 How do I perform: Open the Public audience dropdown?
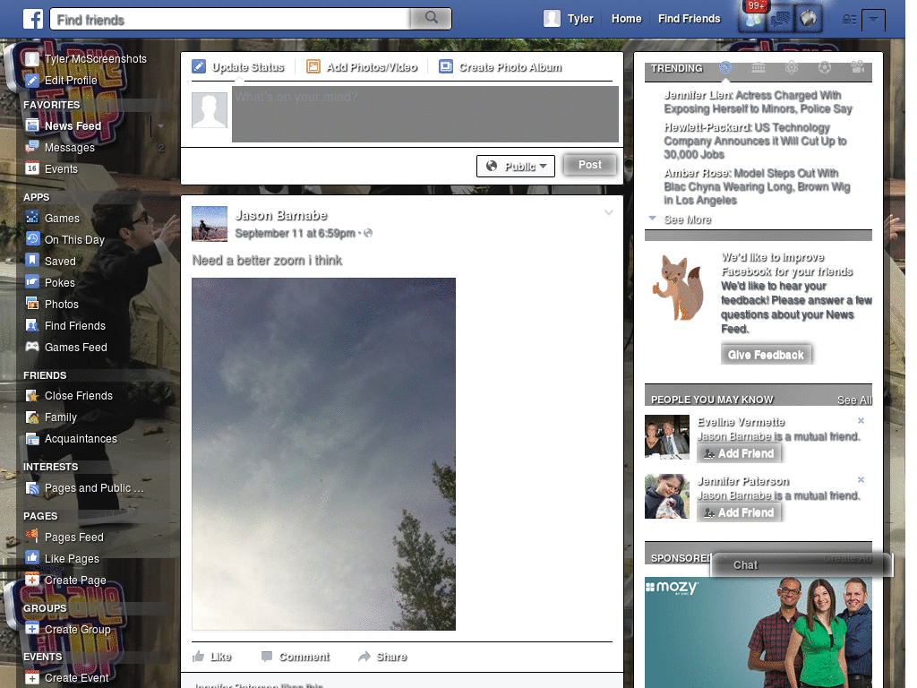(x=516, y=166)
